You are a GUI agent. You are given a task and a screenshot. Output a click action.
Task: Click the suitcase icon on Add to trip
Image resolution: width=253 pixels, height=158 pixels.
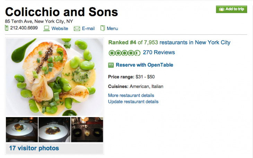tap(221, 9)
